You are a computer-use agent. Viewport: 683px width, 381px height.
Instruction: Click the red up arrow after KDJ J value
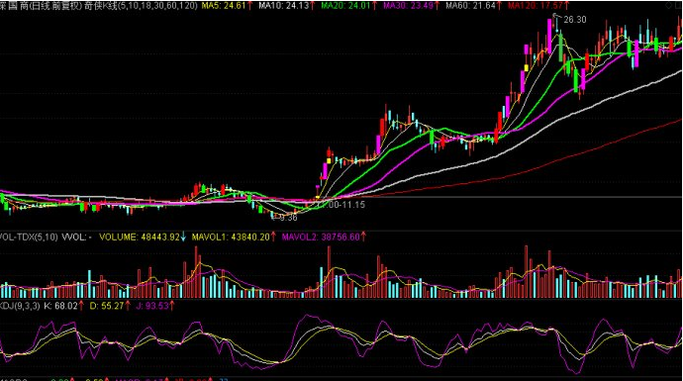pos(172,306)
